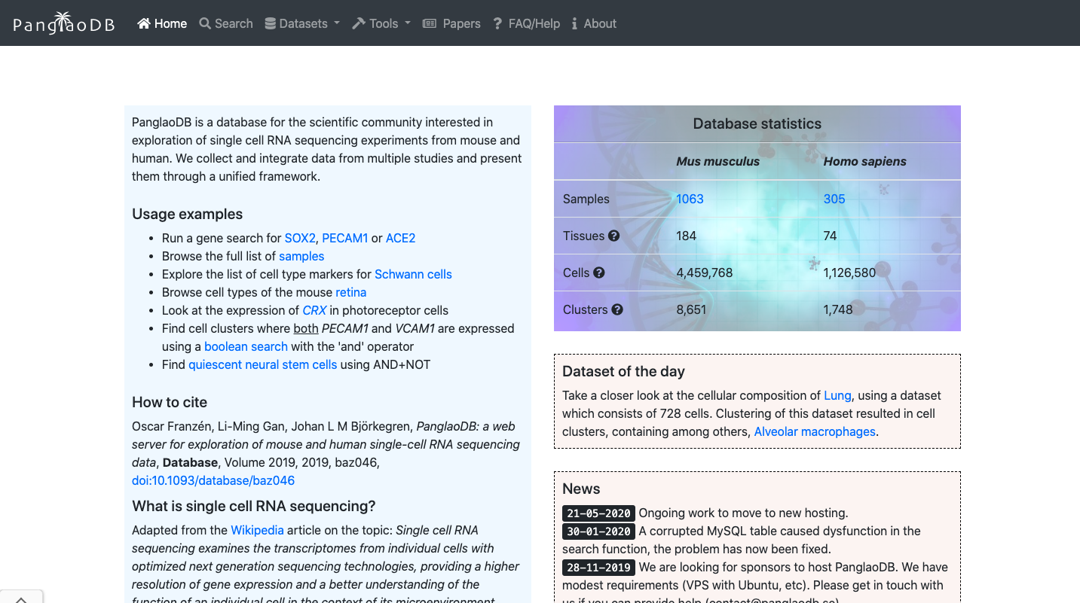Click the PanglaoDB palm tree logo
The image size is (1080, 603).
click(x=63, y=23)
